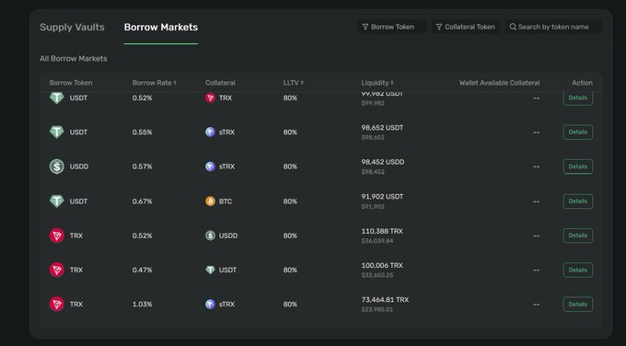Click the 110,388 TRX liquidity value

[382, 231]
